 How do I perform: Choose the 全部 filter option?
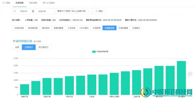tap(17, 47)
